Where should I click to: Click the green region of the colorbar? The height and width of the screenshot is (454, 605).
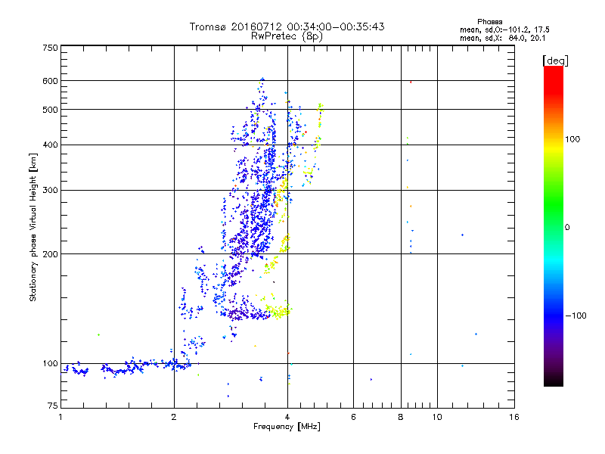click(554, 204)
